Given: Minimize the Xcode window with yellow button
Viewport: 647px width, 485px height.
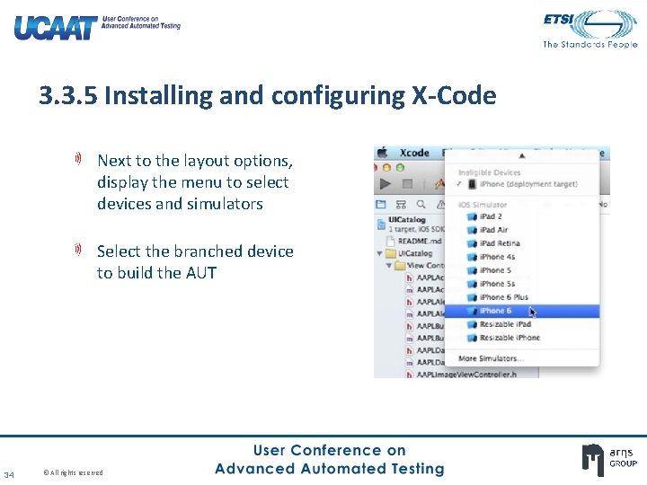Looking at the screenshot, I should click(x=386, y=168).
